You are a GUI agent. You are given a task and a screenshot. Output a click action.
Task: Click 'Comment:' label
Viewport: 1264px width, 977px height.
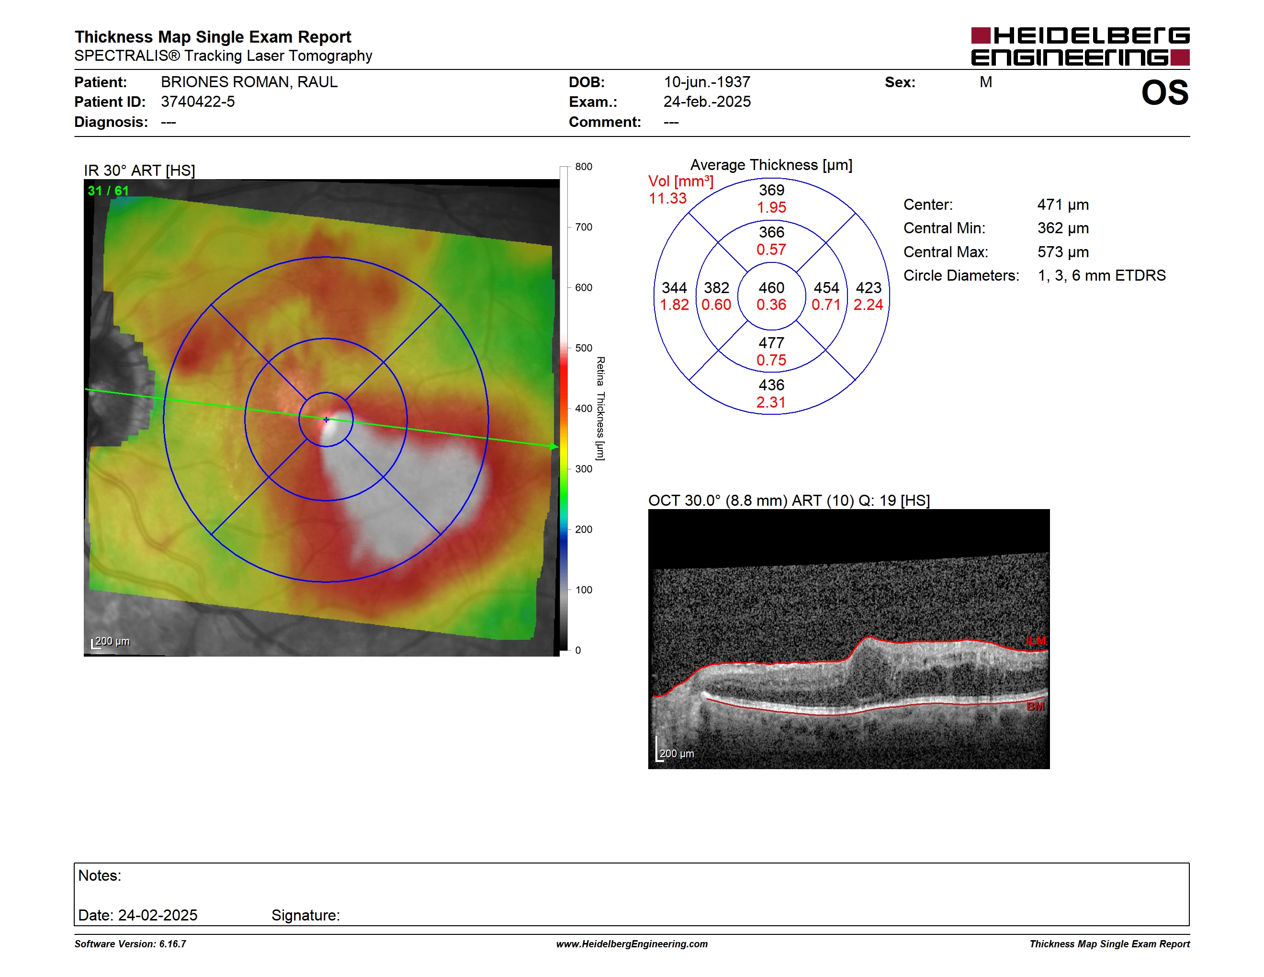click(x=605, y=122)
